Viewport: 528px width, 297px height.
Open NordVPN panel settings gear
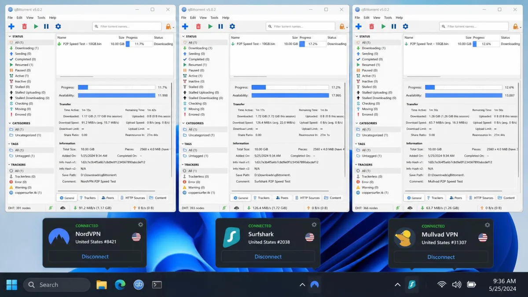(140, 224)
